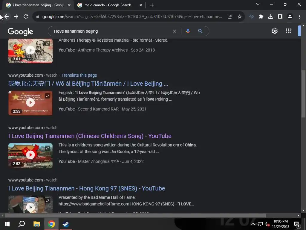Screen dimensions: 306x230
Task: Click 'Anthems Therapy Archives · Sep 24, 2018' text
Action: click(x=116, y=50)
